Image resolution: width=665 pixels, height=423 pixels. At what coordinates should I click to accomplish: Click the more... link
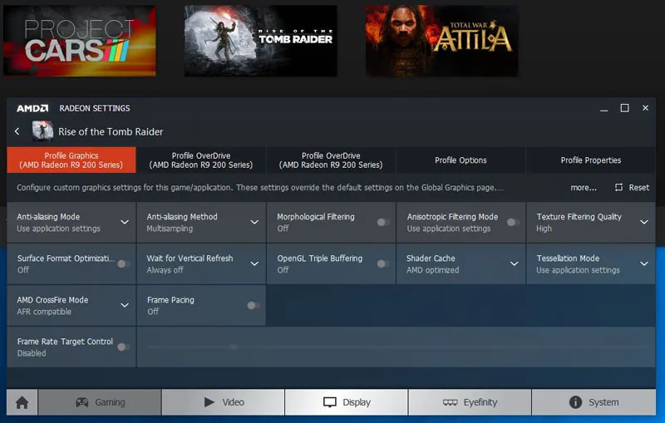(584, 188)
